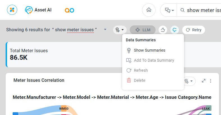Select Show Summaries from the menu
The height and width of the screenshot is (115, 221).
pyautogui.click(x=149, y=51)
